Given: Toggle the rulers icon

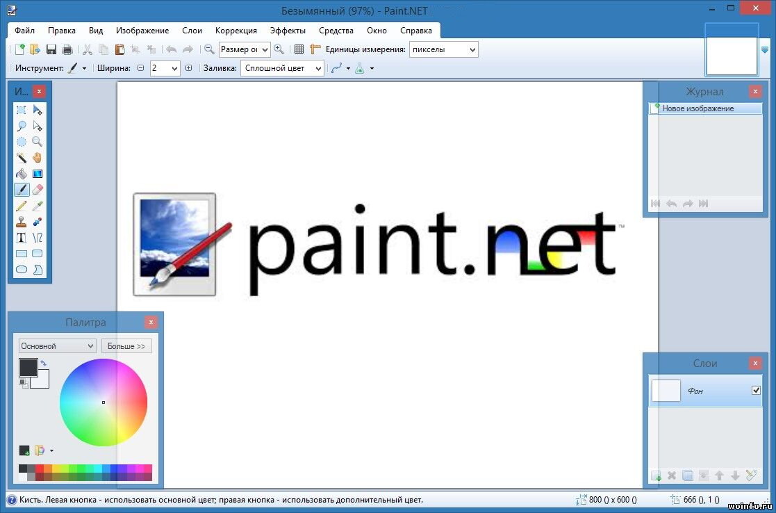Looking at the screenshot, I should [x=315, y=49].
